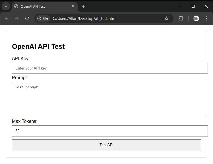This screenshot has height=164, width=213.
Task: Open the Extensions puzzle icon
Action: tap(181, 18)
